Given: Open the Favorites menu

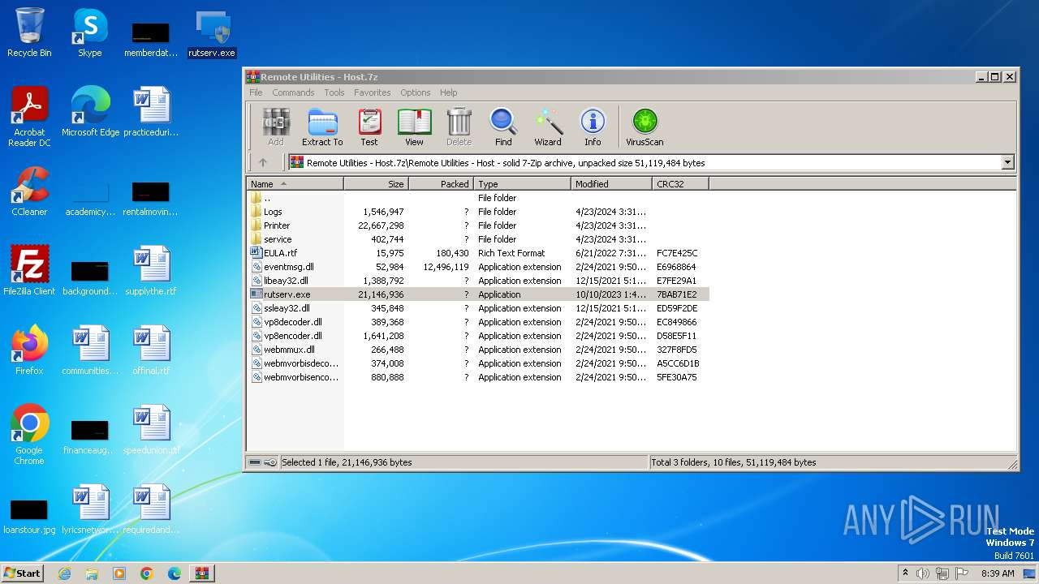Looking at the screenshot, I should (373, 92).
